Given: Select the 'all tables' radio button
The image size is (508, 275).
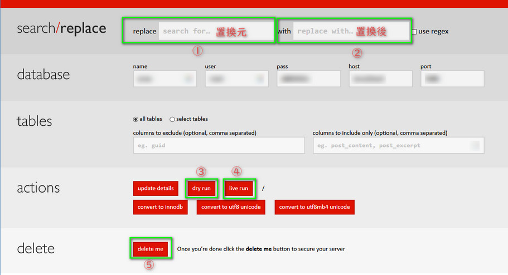Looking at the screenshot, I should [x=136, y=119].
